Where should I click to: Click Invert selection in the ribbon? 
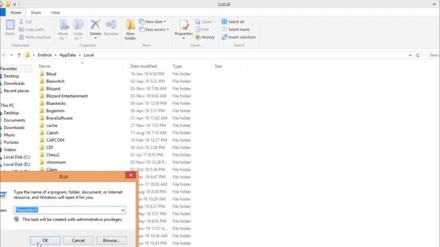pyautogui.click(x=239, y=37)
